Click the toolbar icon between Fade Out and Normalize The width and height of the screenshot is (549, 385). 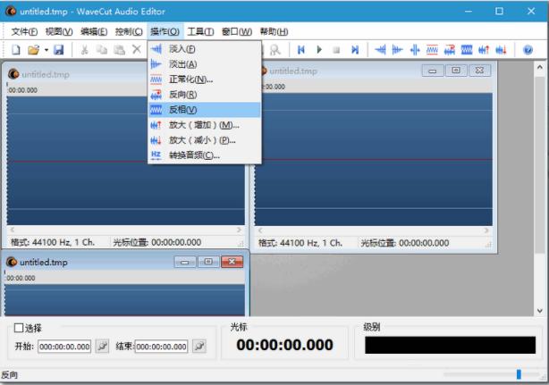(x=415, y=50)
